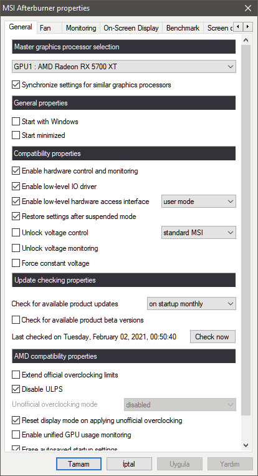Viewport: 258px width, 476px height.
Task: Open the Monitoring tab
Action: point(81,28)
